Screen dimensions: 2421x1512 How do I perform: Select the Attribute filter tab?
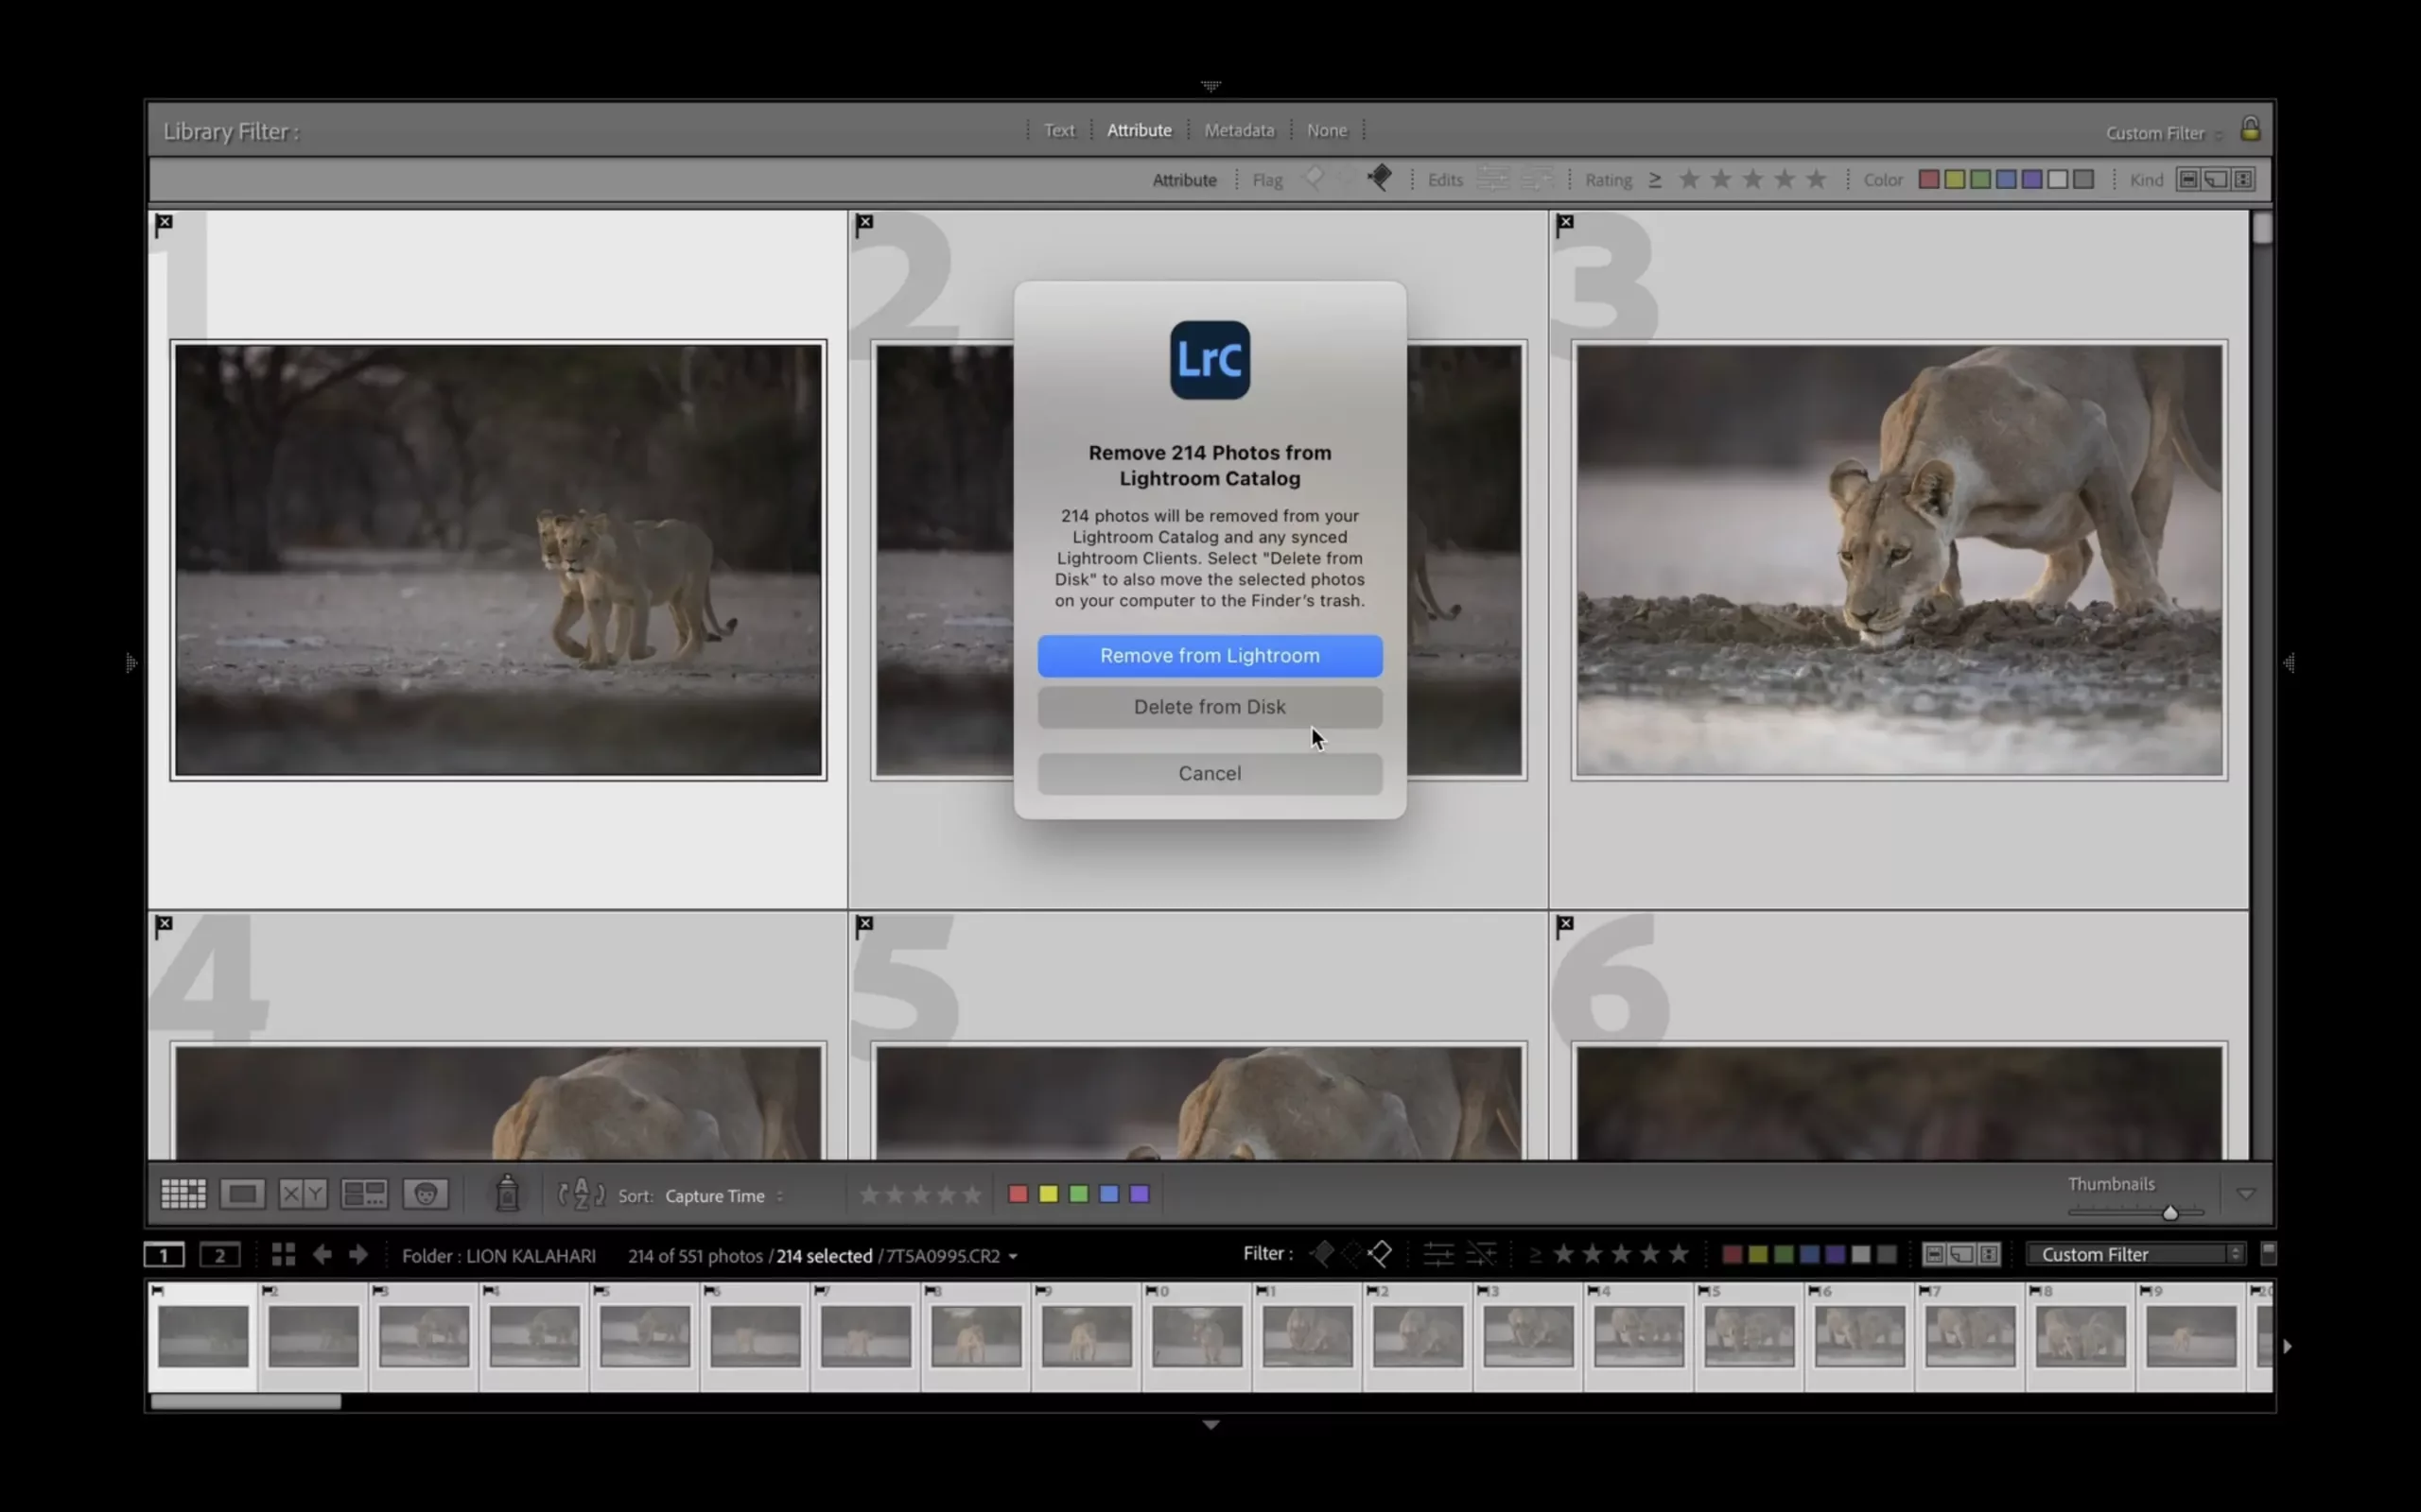[1139, 130]
